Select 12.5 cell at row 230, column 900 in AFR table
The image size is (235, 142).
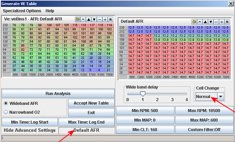click(132, 28)
